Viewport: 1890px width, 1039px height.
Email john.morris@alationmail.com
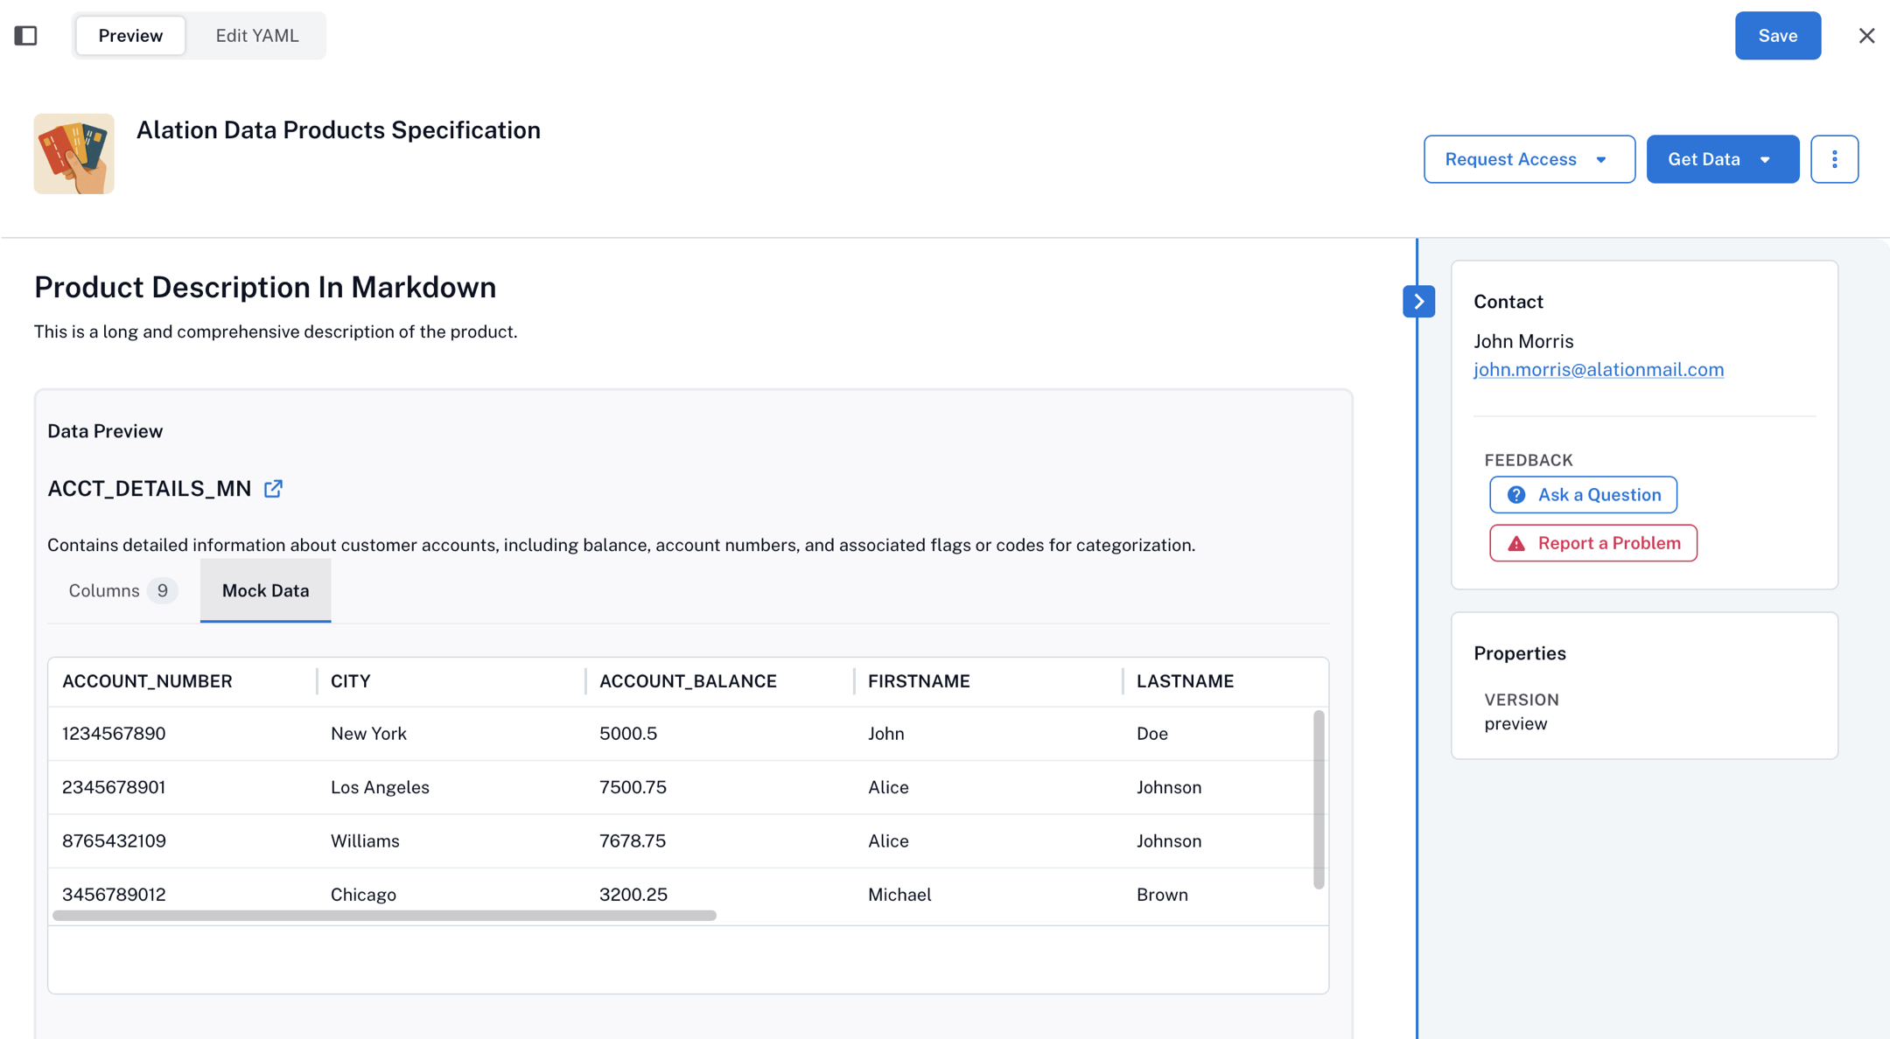(1599, 369)
